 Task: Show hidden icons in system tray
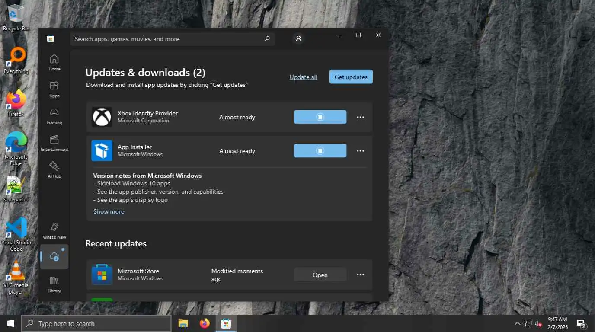click(517, 323)
